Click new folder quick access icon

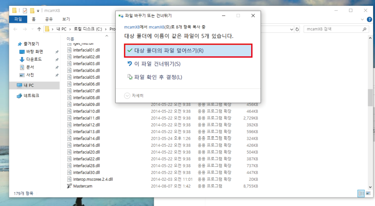click(32, 10)
